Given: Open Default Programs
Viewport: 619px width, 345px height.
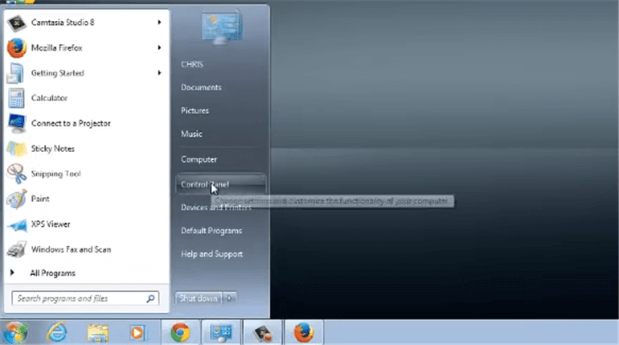Looking at the screenshot, I should 211,231.
